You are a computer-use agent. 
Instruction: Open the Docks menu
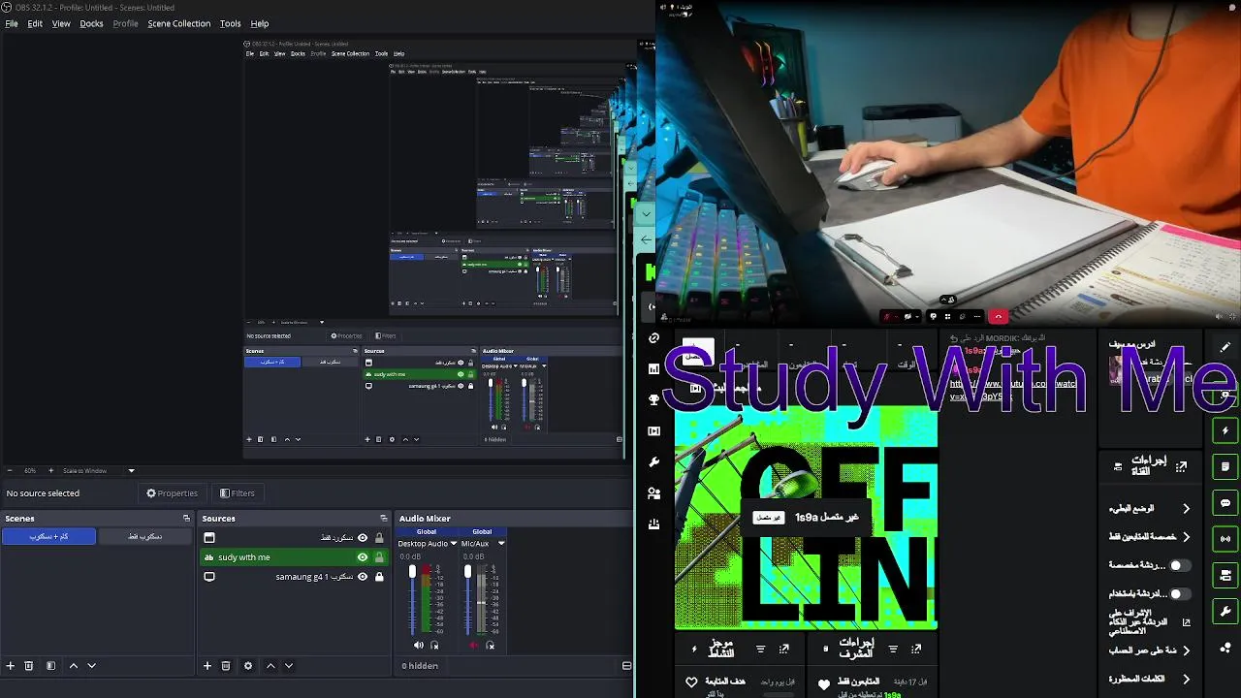pyautogui.click(x=91, y=23)
